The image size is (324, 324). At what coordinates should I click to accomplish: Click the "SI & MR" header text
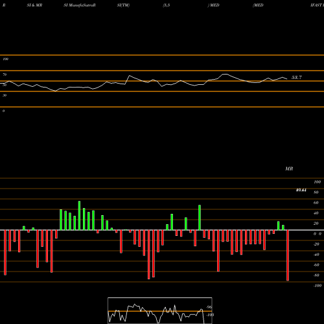coord(34,5)
